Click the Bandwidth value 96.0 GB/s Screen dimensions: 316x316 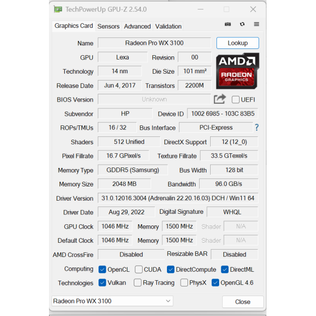coord(229,184)
